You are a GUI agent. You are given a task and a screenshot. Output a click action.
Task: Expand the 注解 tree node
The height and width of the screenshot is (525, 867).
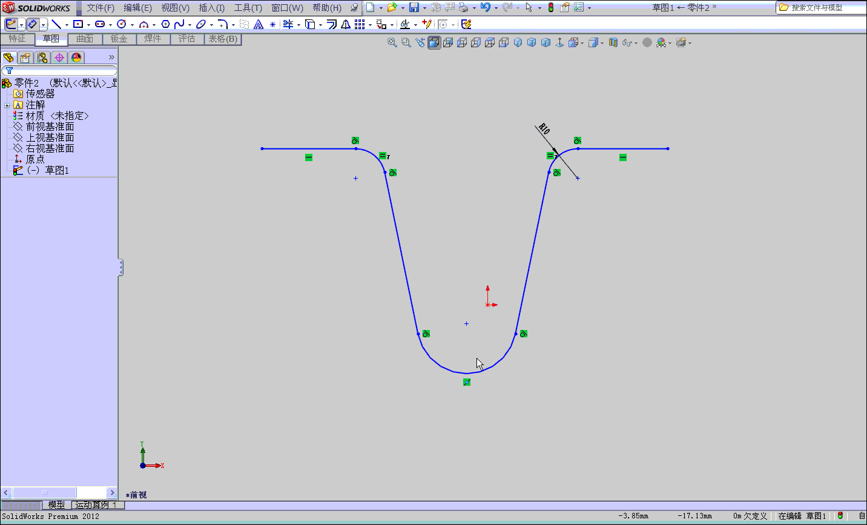[x=7, y=105]
